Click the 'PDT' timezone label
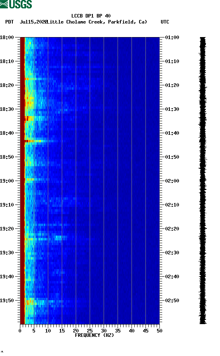The height and width of the screenshot is (356, 220). pos(9,22)
